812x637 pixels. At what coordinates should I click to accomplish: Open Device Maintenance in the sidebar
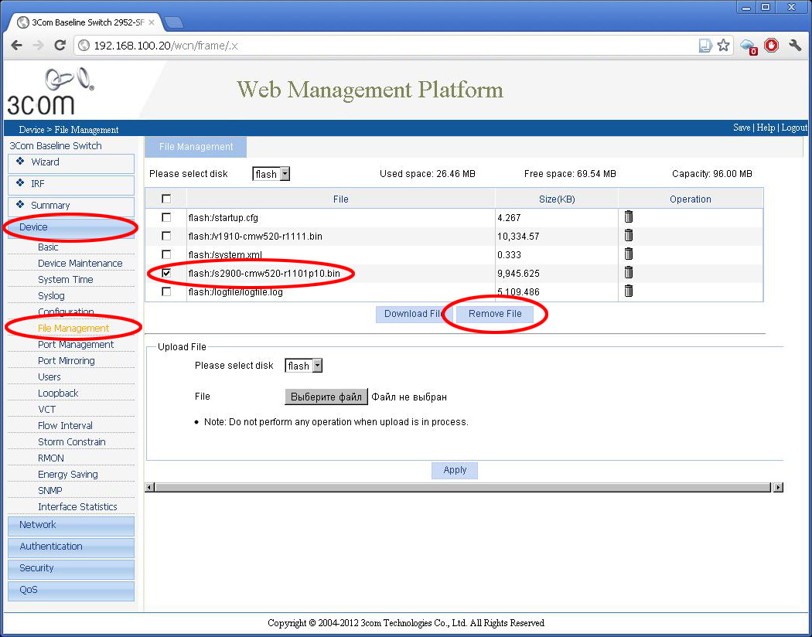(80, 264)
